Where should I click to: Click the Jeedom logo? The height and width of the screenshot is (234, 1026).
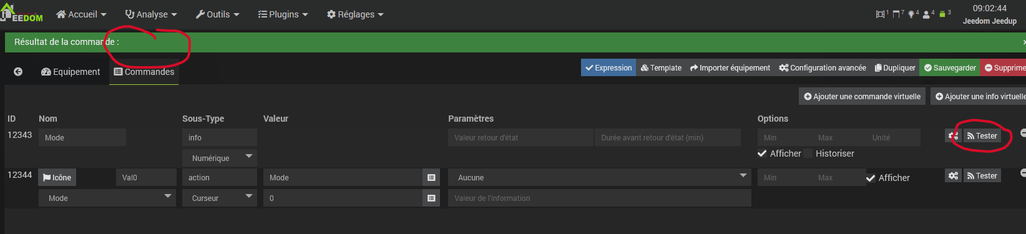(22, 13)
